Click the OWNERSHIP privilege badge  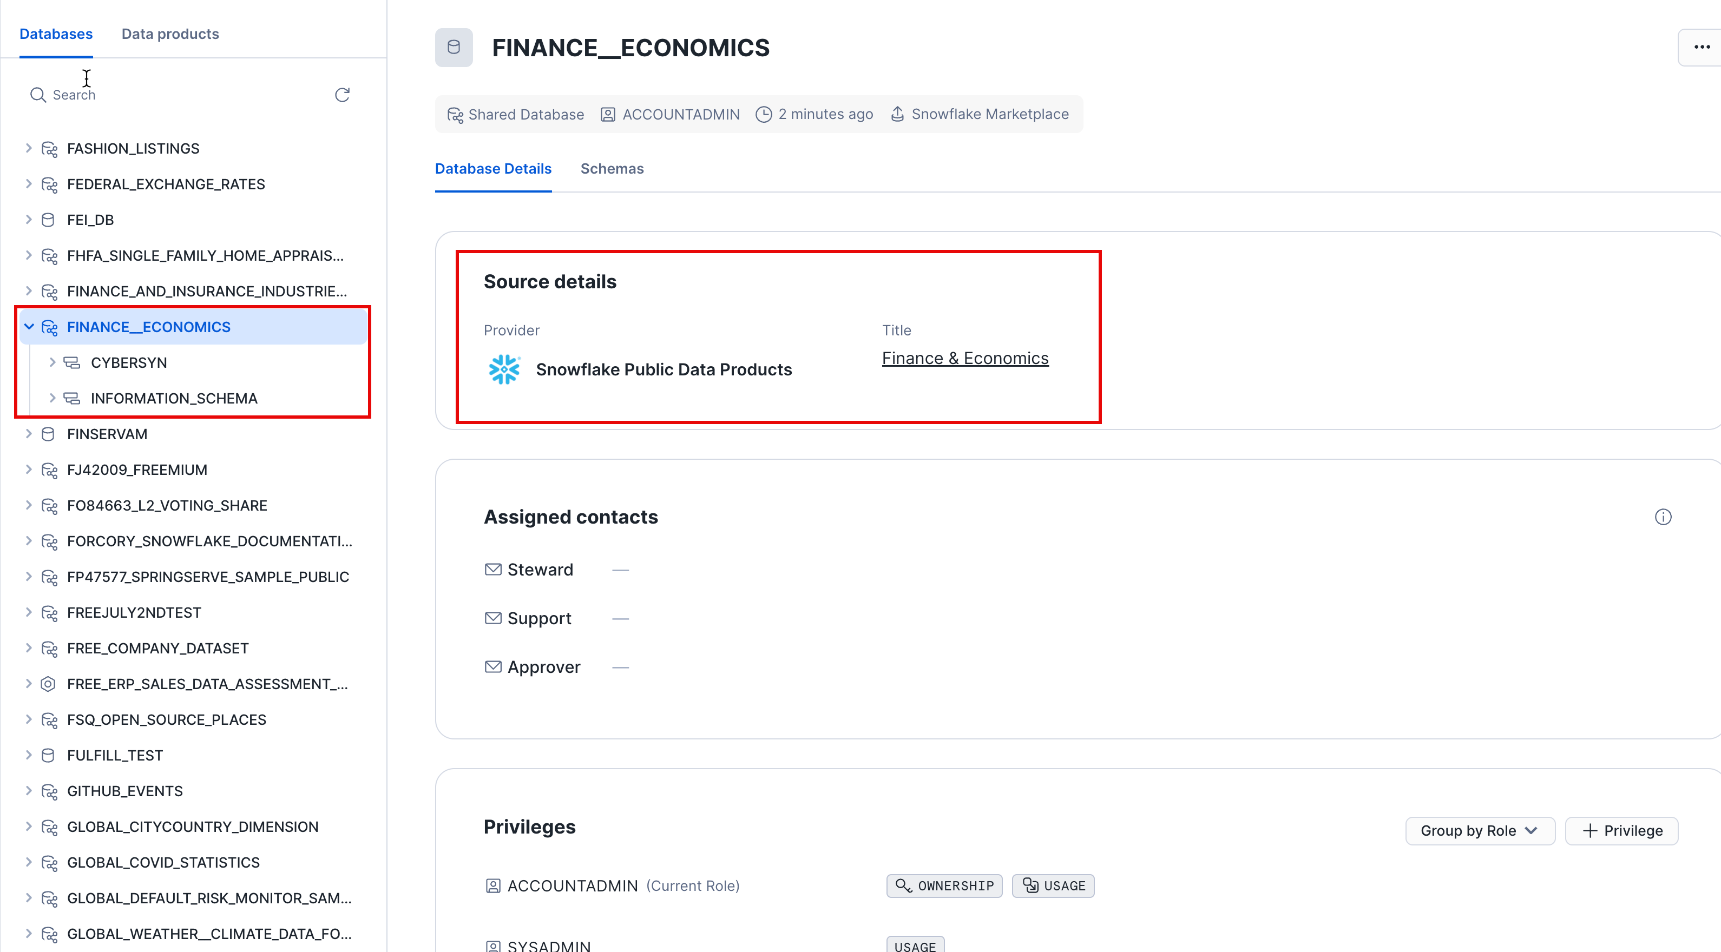click(945, 886)
